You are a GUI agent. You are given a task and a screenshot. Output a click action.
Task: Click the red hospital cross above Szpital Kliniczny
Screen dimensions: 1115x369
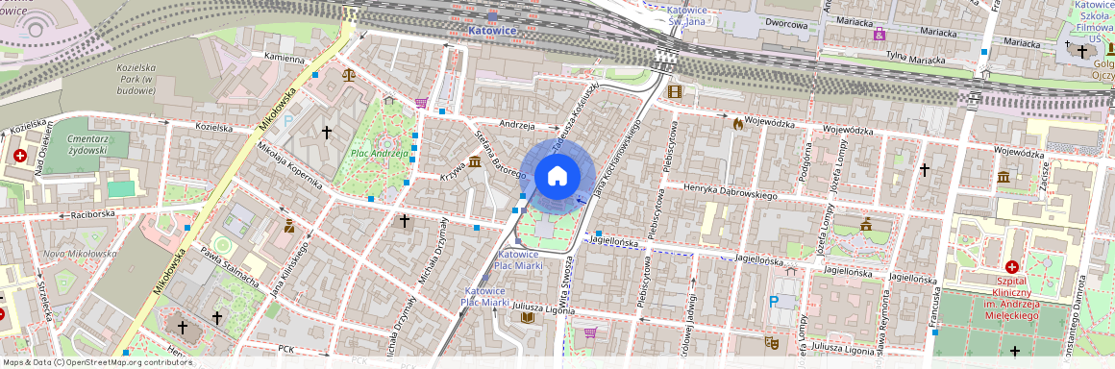pyautogui.click(x=1012, y=267)
